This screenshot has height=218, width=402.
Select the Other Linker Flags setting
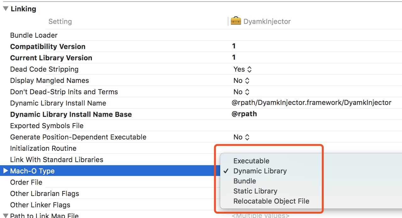pyautogui.click(x=40, y=205)
